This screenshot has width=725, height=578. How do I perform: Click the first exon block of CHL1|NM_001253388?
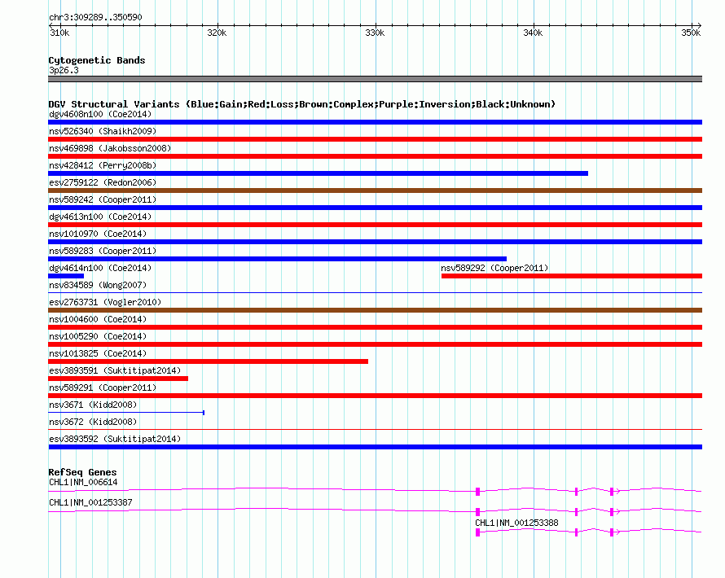pos(477,532)
